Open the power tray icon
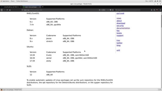162x91 pixels. (x=160, y=1)
